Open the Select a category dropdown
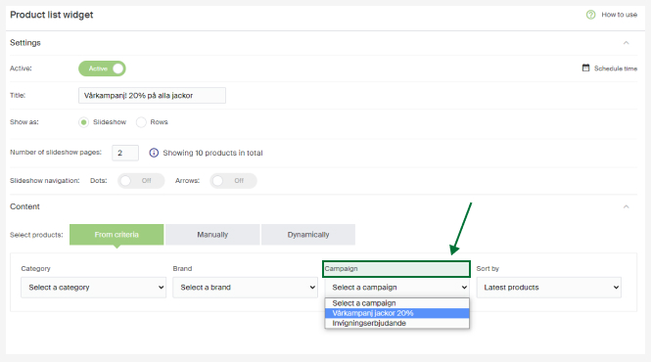Image resolution: width=651 pixels, height=362 pixels. click(x=94, y=288)
